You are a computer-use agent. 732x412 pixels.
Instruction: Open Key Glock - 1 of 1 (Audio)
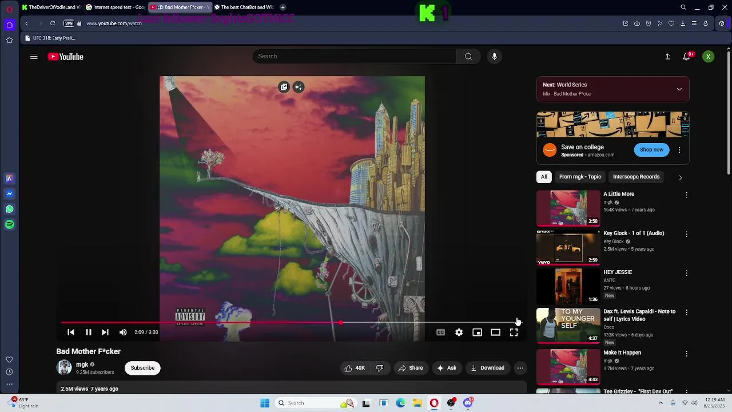[634, 233]
